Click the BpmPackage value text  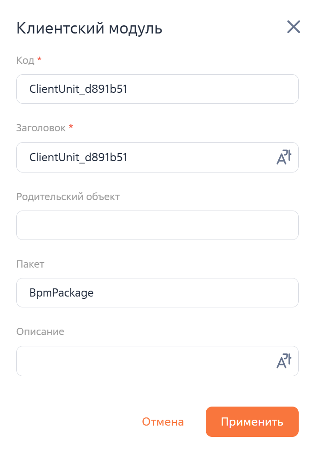61,293
